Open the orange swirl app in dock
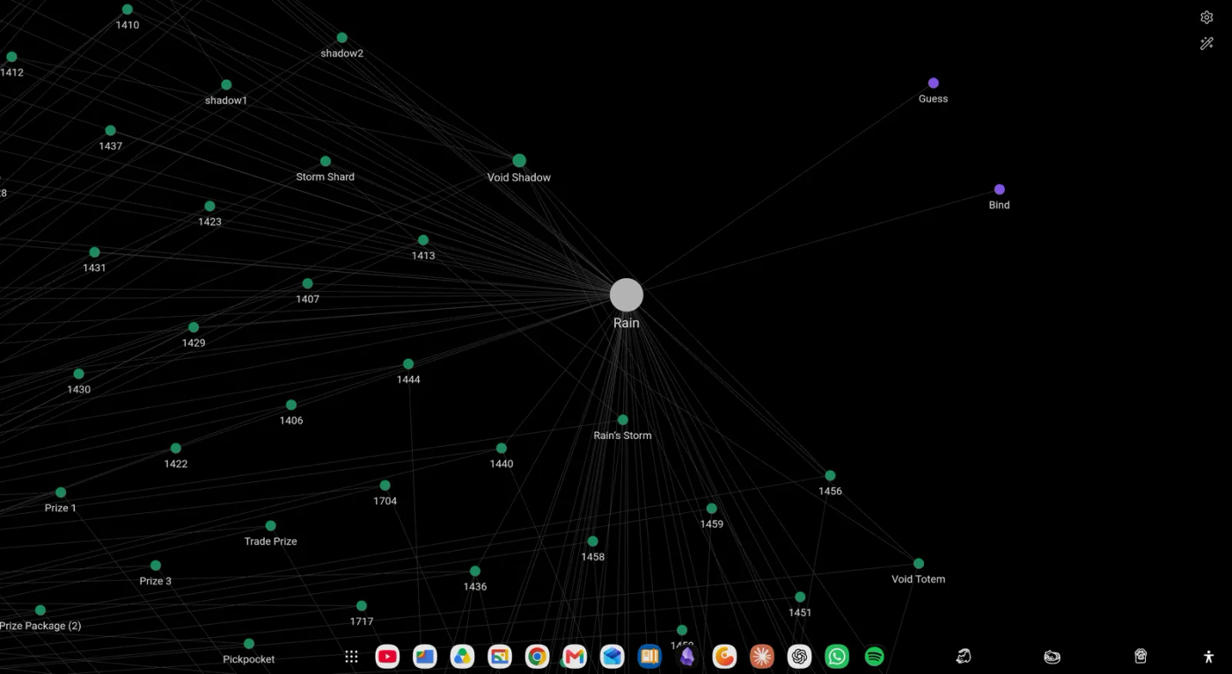The image size is (1232, 674). click(724, 656)
